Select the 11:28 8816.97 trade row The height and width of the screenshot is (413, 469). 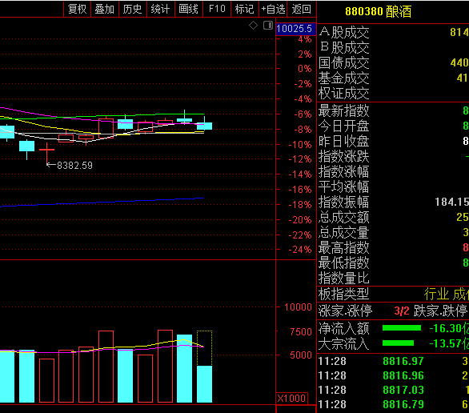393,361
